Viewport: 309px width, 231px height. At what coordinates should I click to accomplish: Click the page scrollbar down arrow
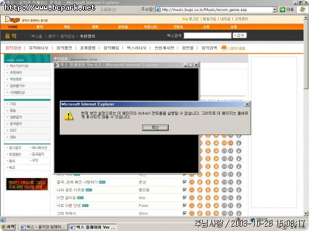(306, 214)
